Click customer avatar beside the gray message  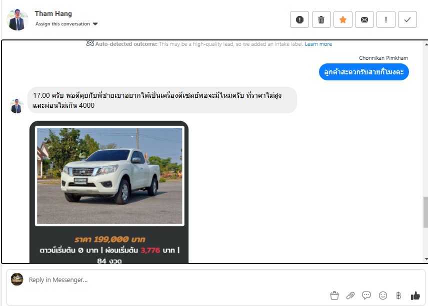point(16,106)
